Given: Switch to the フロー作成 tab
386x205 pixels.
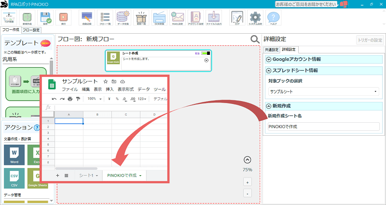Looking at the screenshot, I should (x=11, y=30).
